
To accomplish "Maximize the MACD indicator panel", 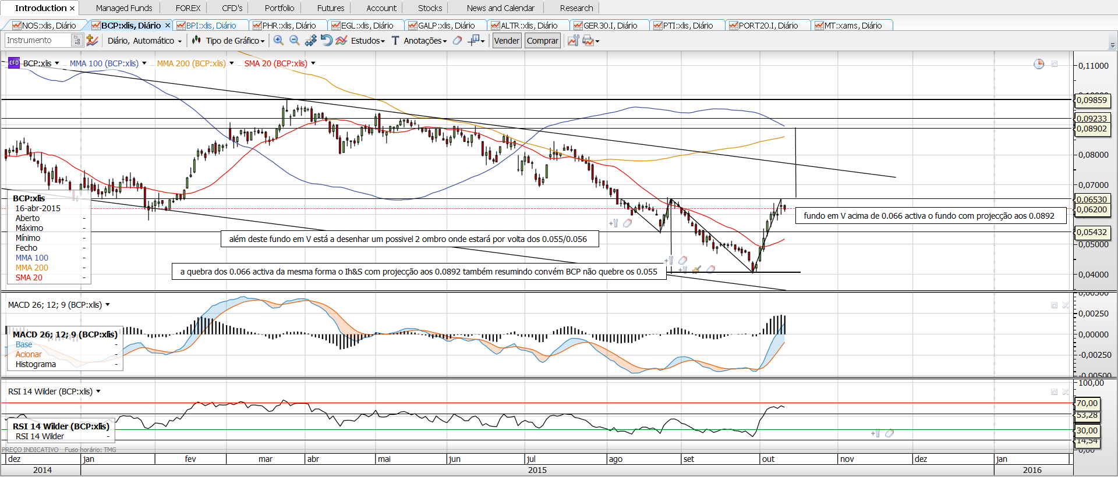I will coord(1054,305).
